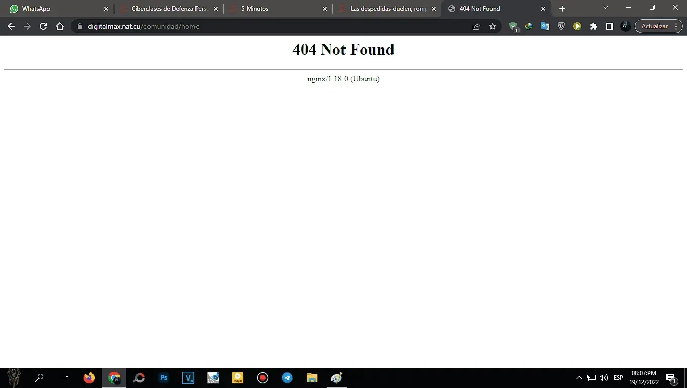Switch to Ciberclases de Defenza Personal tab
Viewport: 687px width, 388px height.
click(x=170, y=9)
